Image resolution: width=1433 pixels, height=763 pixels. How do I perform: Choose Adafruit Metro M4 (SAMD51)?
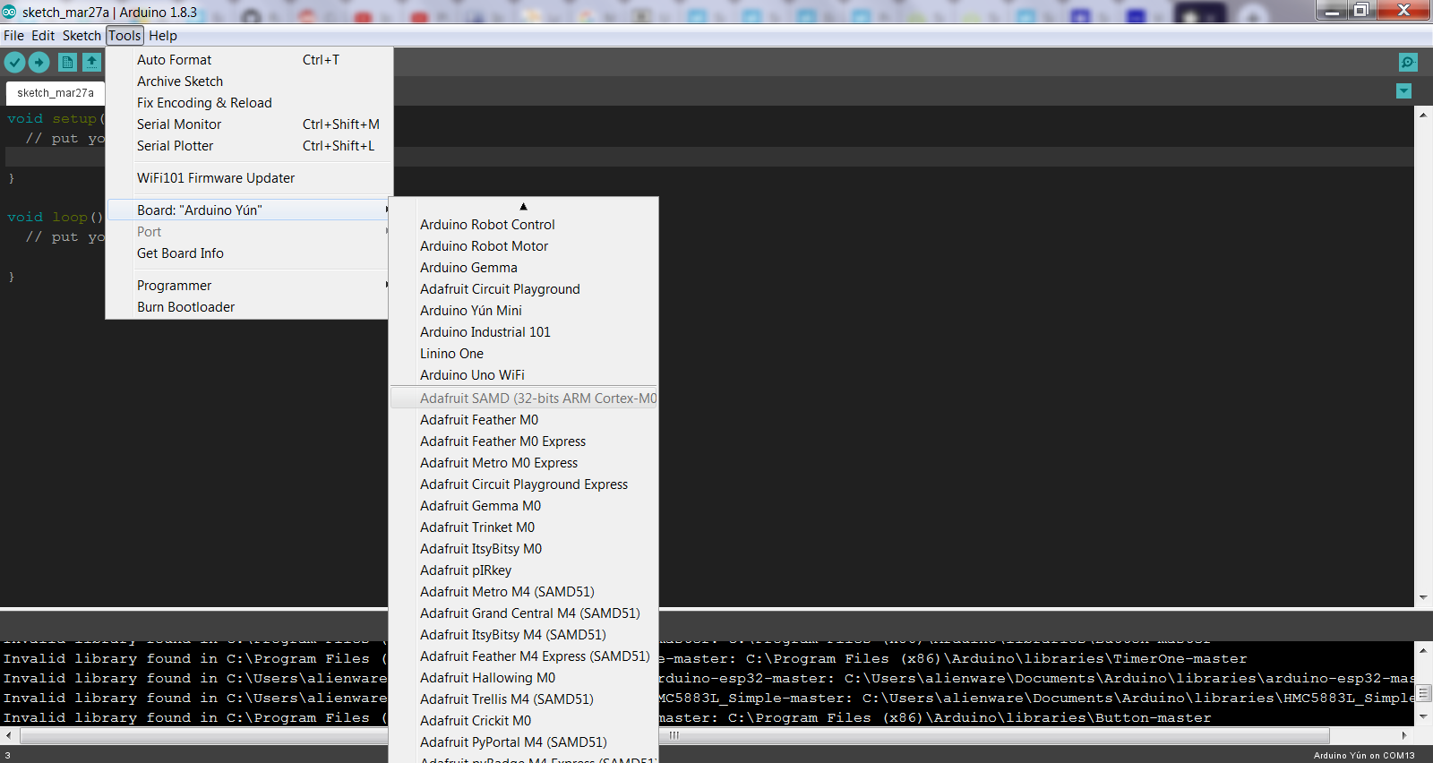pyautogui.click(x=524, y=592)
